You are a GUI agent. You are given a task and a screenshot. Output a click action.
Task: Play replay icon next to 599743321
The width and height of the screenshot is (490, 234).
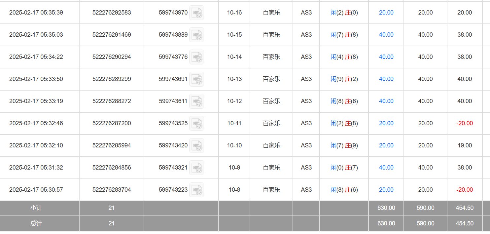pos(196,168)
